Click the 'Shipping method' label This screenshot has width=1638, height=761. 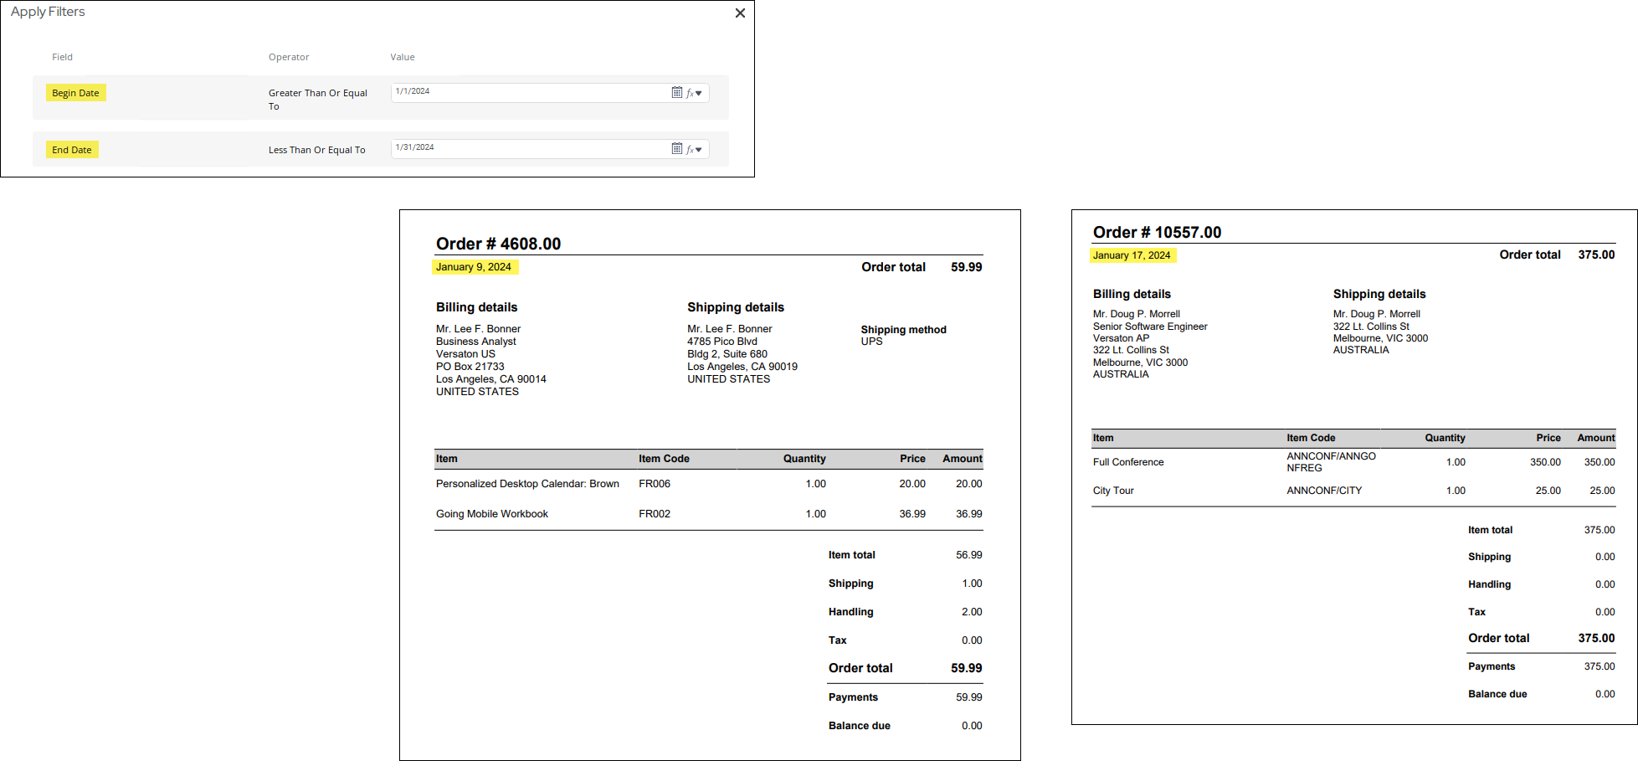pos(904,330)
